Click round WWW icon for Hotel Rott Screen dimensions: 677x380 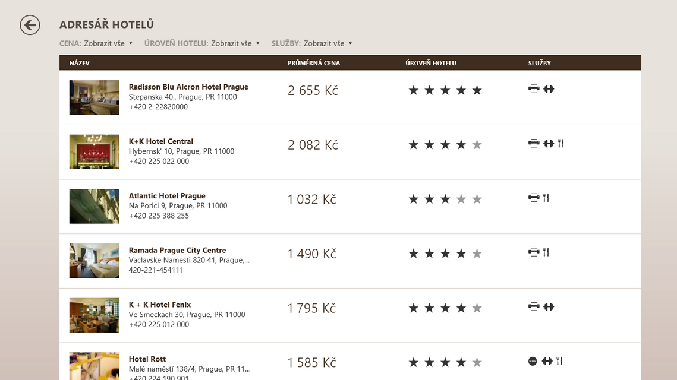[x=533, y=361]
